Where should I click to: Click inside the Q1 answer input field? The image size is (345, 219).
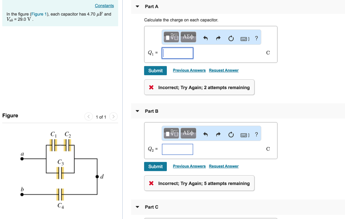pos(177,53)
